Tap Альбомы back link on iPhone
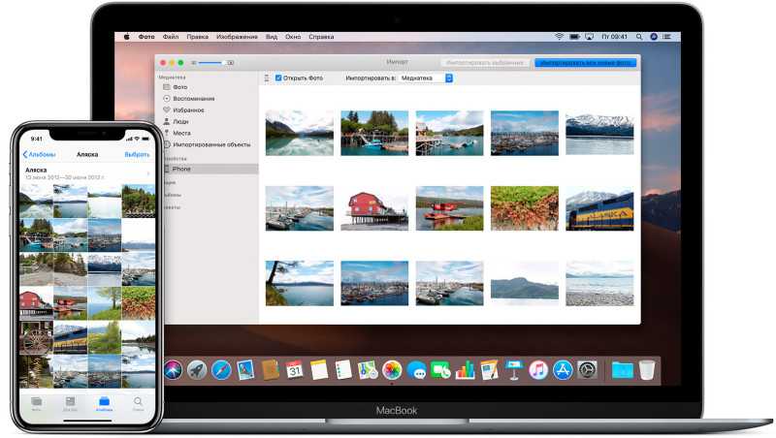Screen dimensions: 776x438 click(x=39, y=154)
